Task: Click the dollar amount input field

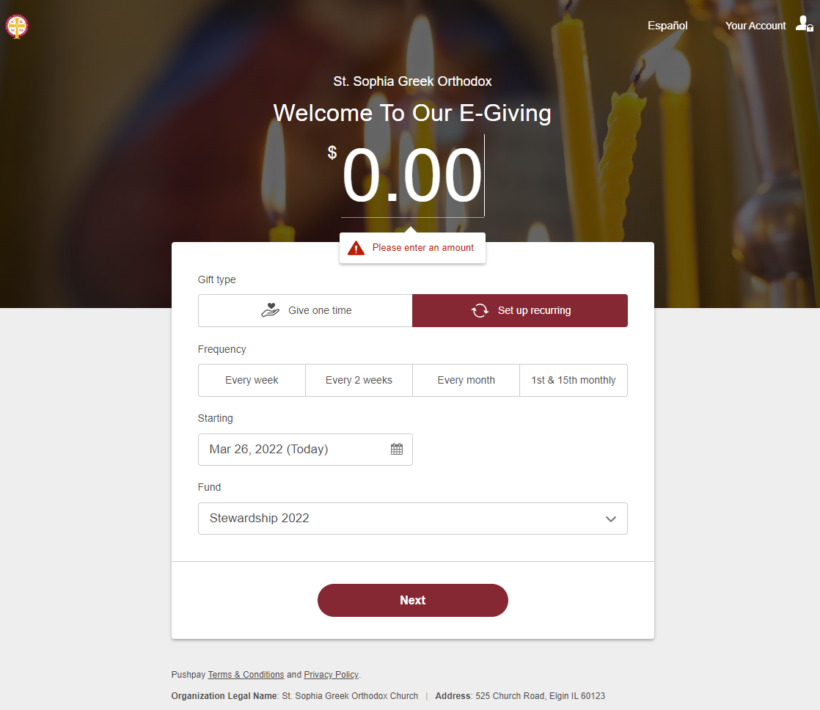Action: (x=413, y=176)
